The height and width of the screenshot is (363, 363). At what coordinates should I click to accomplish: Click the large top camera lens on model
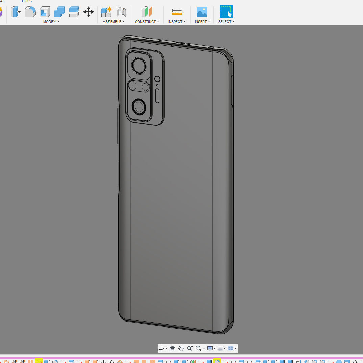click(x=139, y=66)
